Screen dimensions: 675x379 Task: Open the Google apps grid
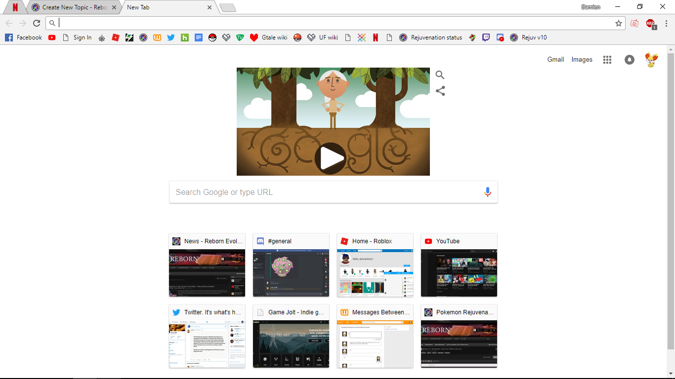click(607, 60)
